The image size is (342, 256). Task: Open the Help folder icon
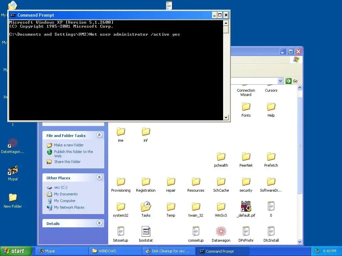coord(271,107)
